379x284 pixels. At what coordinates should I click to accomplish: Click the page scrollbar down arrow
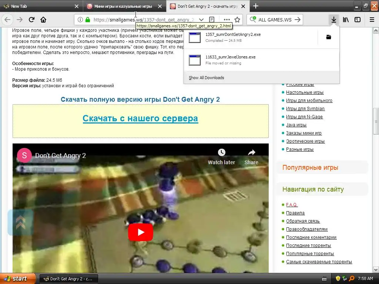point(376,270)
